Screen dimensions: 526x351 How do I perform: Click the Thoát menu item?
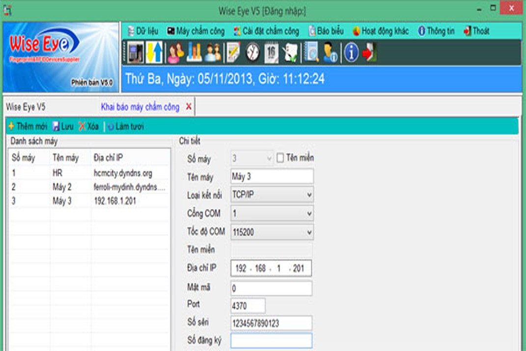tap(476, 31)
